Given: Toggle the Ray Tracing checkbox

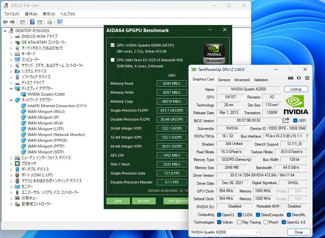Looking at the screenshot, I should pos(239,222).
